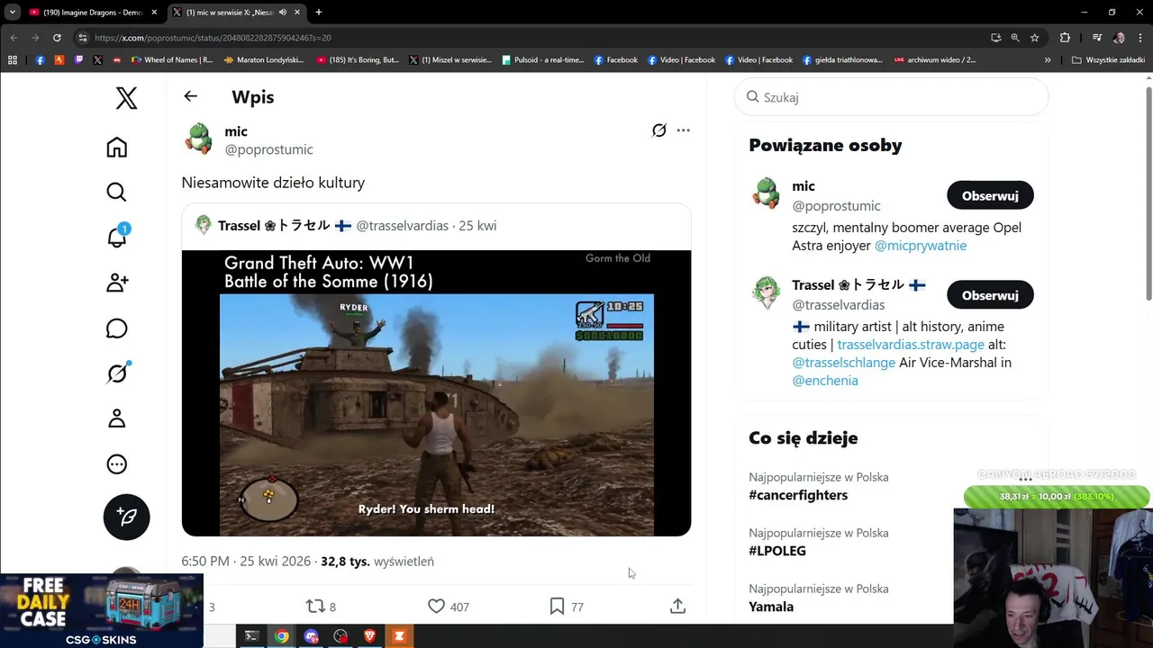The width and height of the screenshot is (1153, 648).
Task: Open the terminal icon in taskbar
Action: [x=252, y=636]
